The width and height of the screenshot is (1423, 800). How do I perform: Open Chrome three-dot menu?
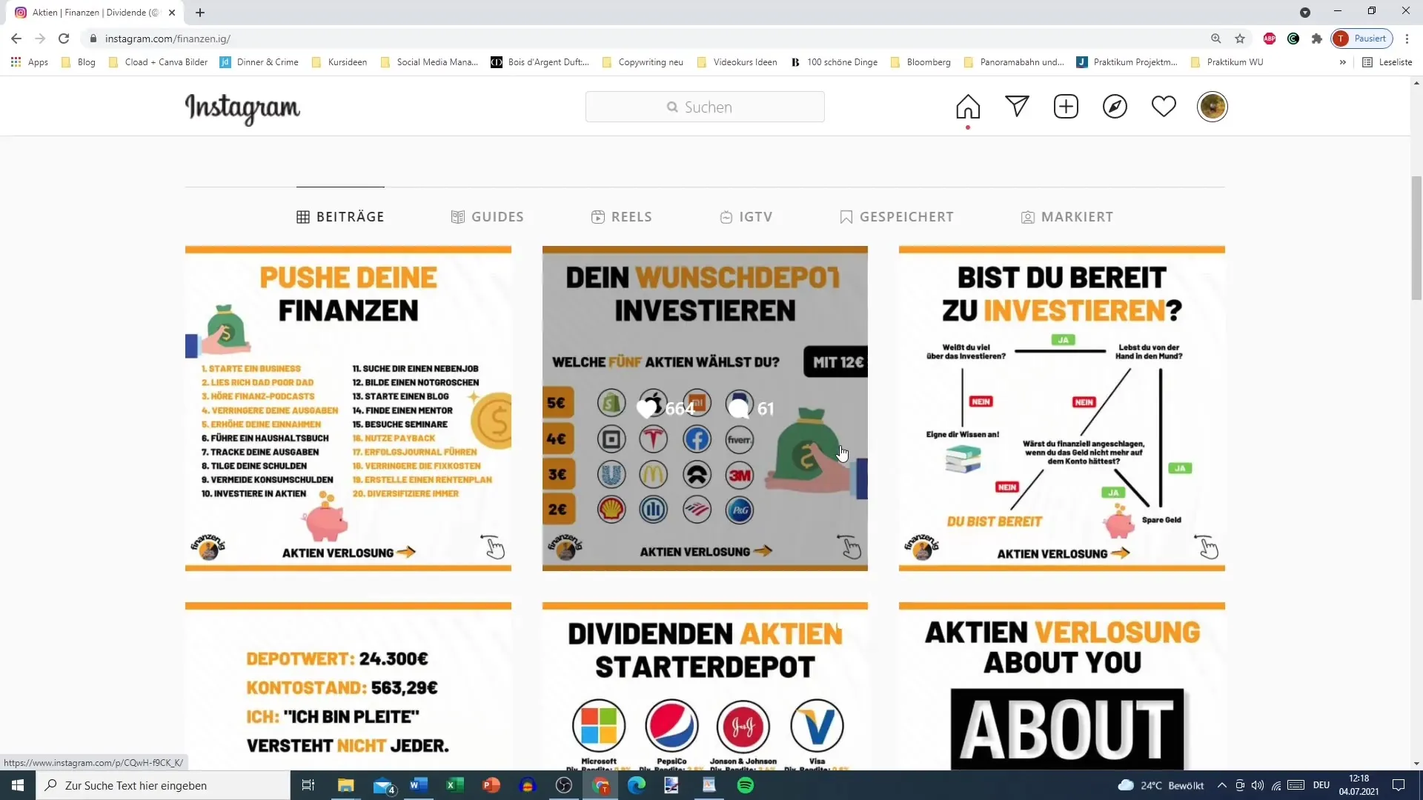pos(1407,39)
